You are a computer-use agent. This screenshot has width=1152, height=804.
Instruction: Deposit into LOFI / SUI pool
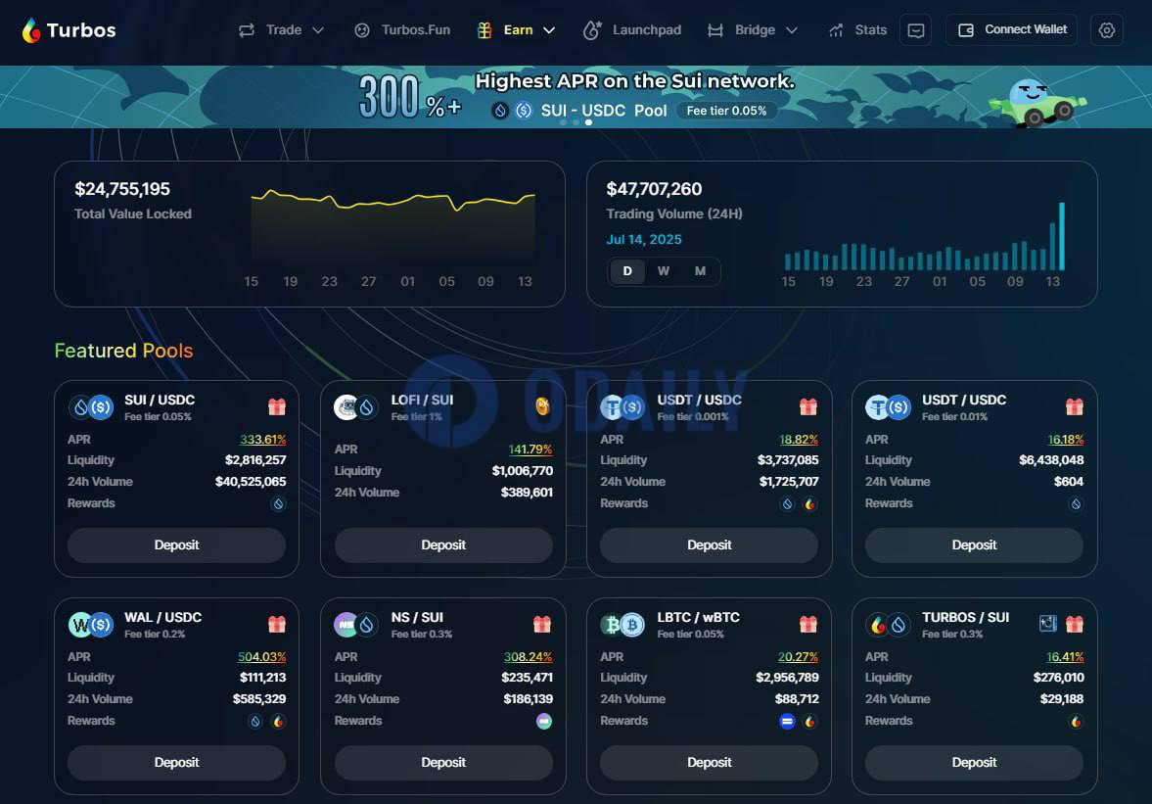(443, 545)
